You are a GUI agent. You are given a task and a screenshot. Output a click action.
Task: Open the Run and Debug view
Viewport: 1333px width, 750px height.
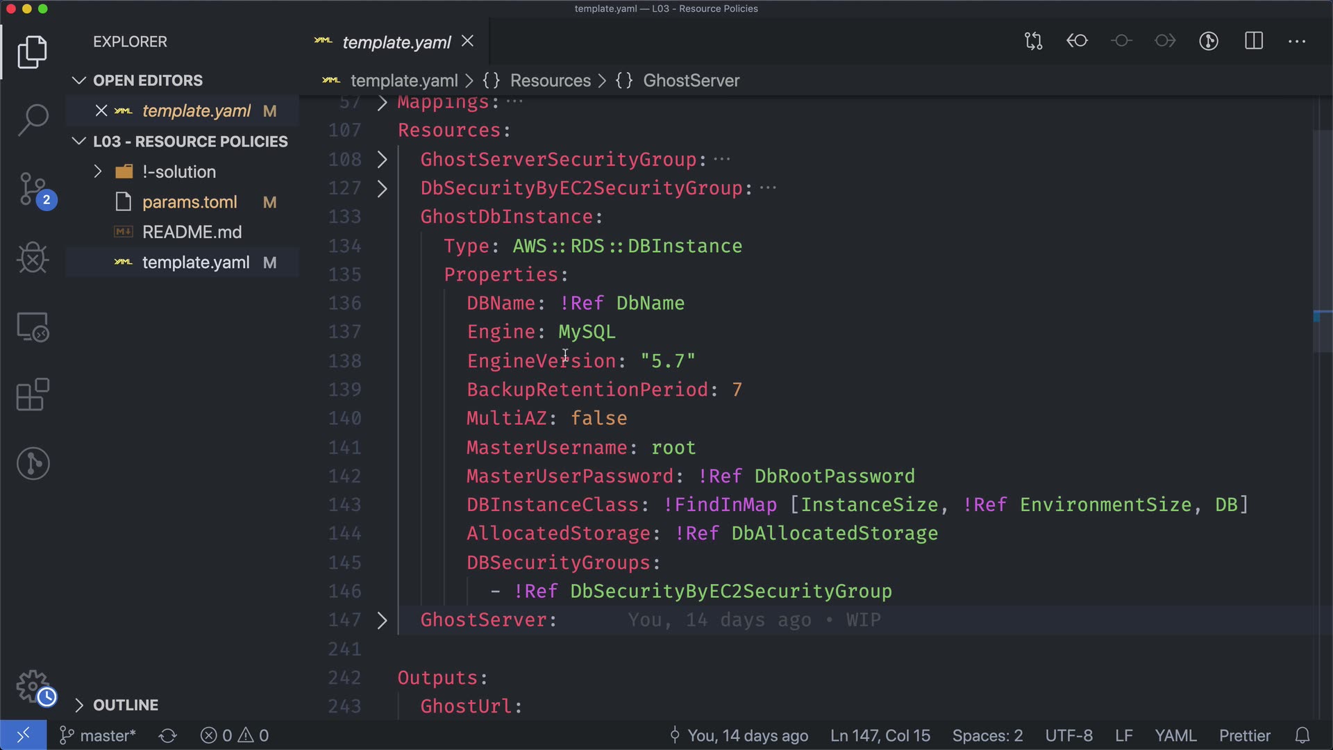(33, 258)
